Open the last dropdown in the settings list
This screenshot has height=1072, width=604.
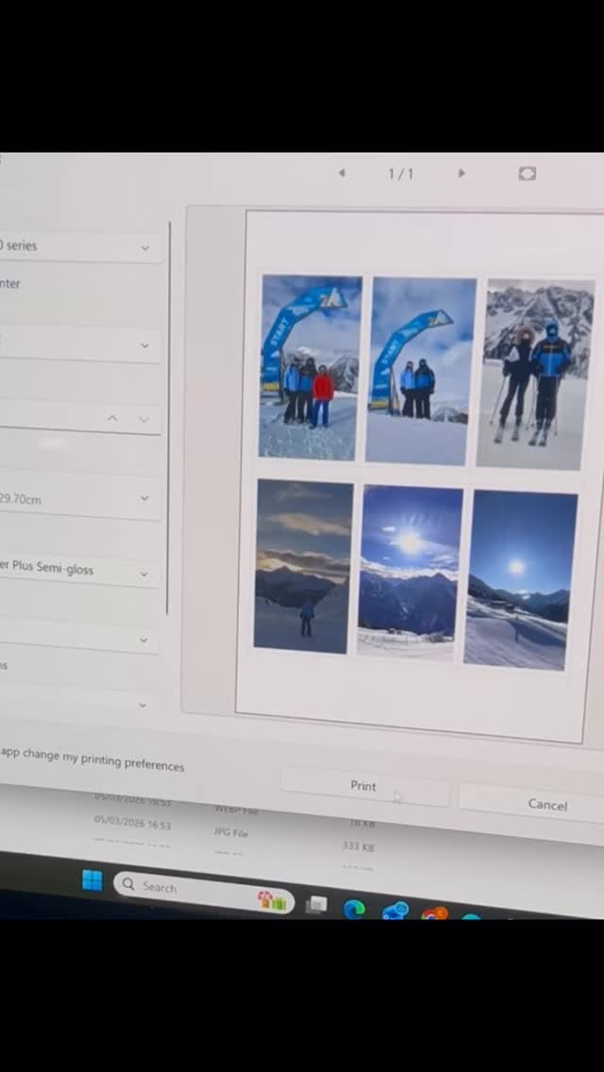coord(79,701)
